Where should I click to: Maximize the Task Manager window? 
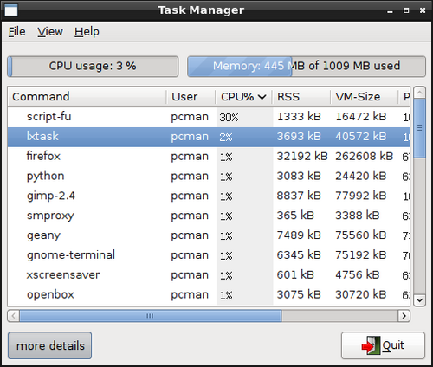point(406,10)
